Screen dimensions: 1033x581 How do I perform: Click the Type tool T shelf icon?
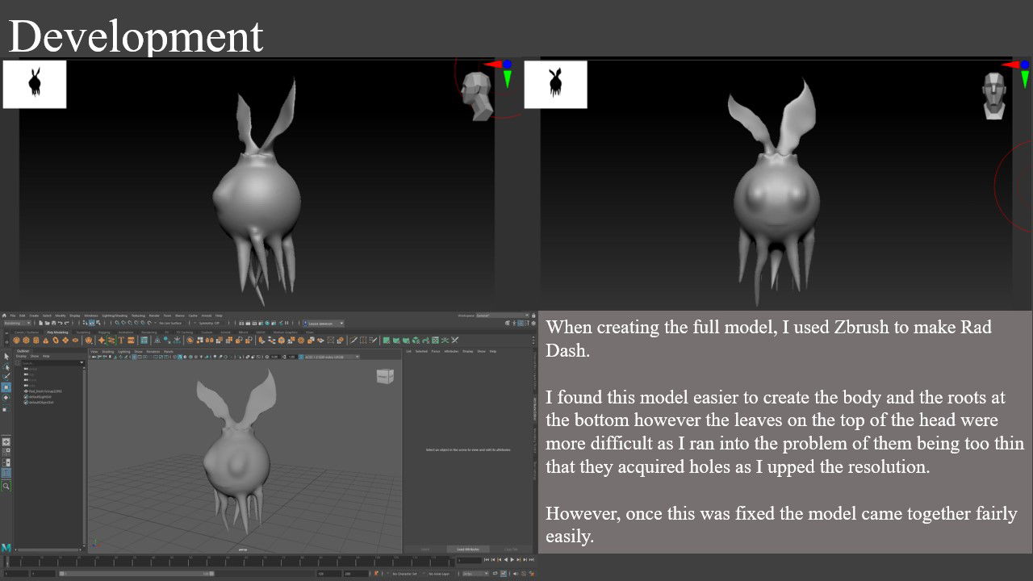pos(122,341)
